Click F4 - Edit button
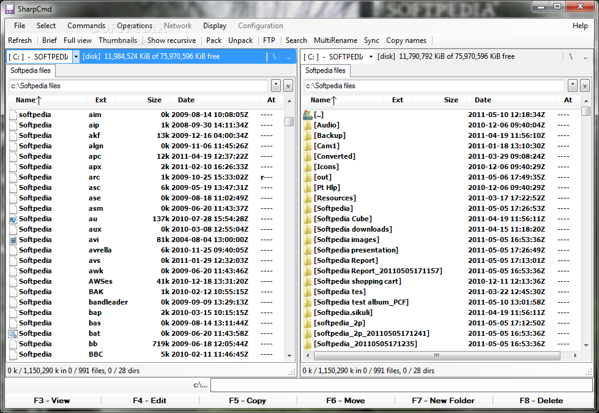Screen dimensions: 599x413 149,400
